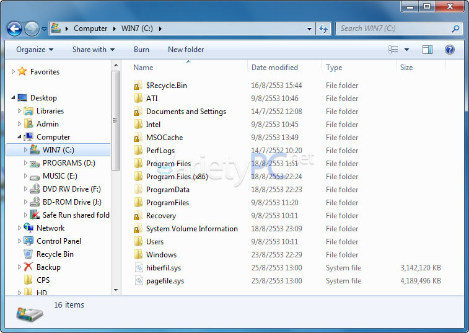The width and height of the screenshot is (469, 333).
Task: Select the Intel folder icon
Action: click(x=138, y=124)
